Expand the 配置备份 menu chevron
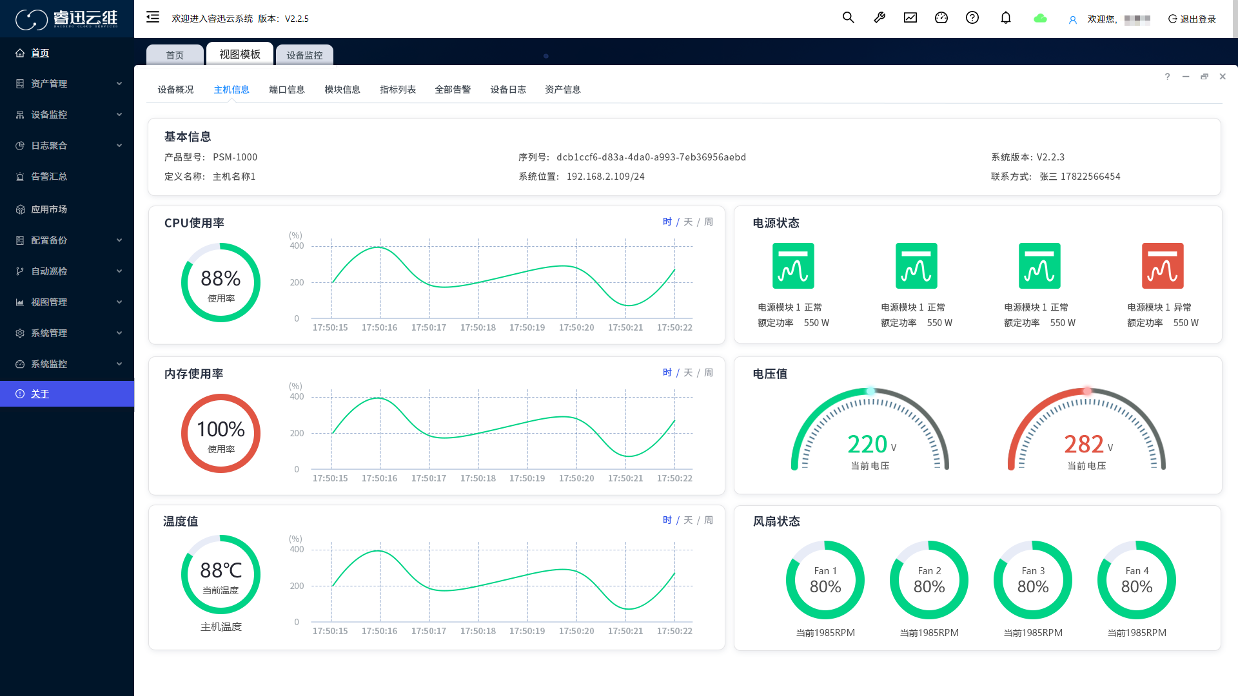This screenshot has width=1238, height=696. click(x=119, y=240)
